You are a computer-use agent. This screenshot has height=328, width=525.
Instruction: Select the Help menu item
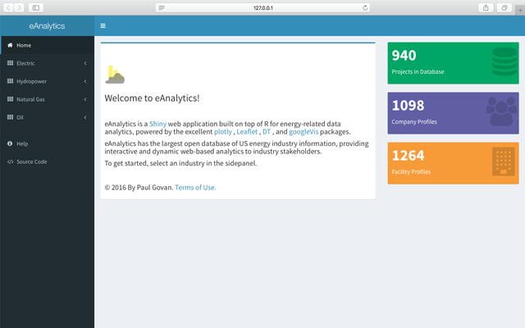[x=22, y=143]
